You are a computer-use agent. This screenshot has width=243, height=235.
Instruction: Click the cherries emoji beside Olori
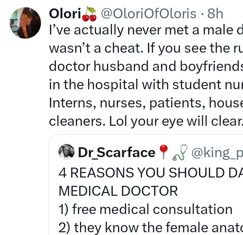(x=90, y=14)
